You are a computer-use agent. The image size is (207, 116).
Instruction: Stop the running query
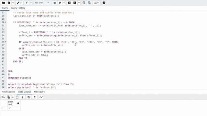pyautogui.click(x=55, y=3)
